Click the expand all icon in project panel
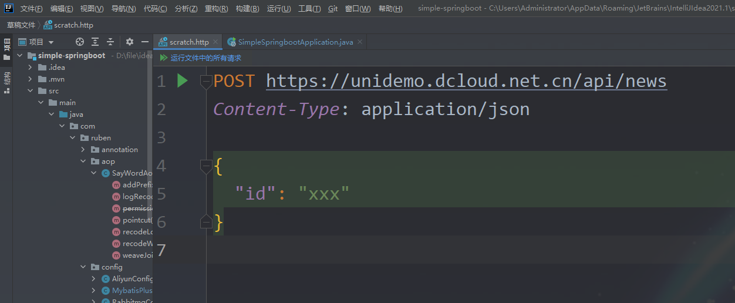This screenshot has width=735, height=303. pos(95,42)
